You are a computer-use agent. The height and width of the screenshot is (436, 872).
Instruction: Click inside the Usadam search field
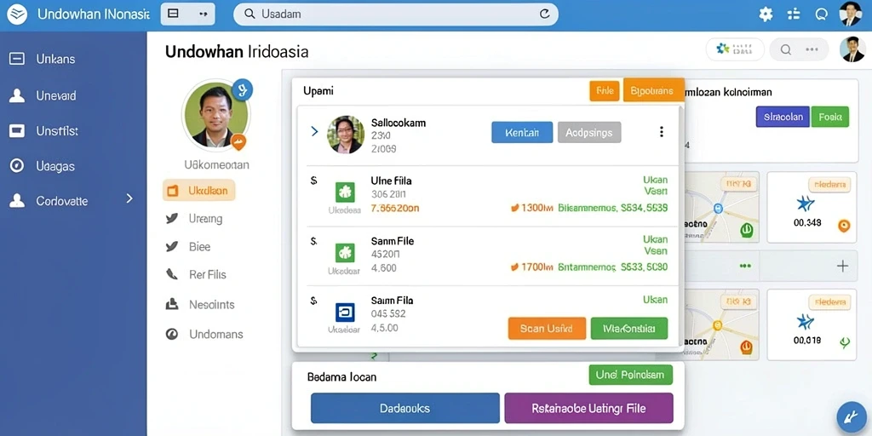[x=395, y=14]
